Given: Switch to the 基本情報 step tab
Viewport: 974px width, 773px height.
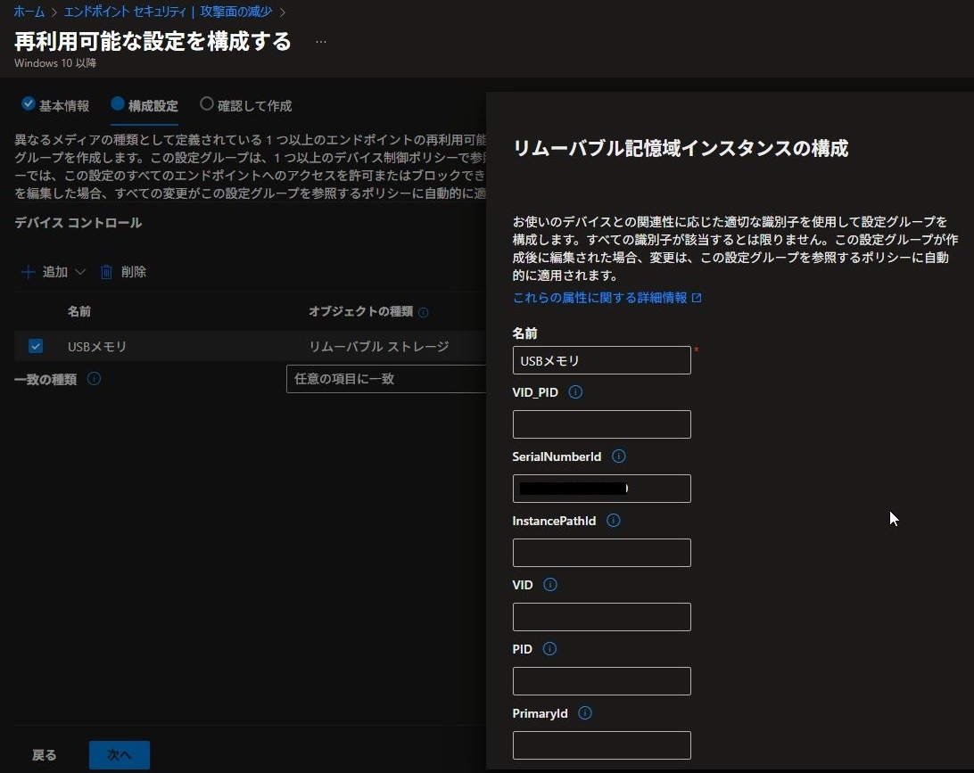Looking at the screenshot, I should pos(55,105).
